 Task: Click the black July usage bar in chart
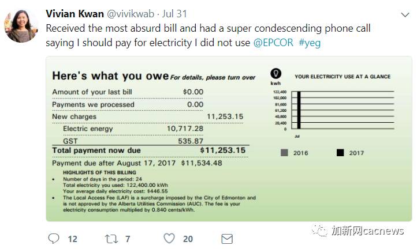point(299,110)
